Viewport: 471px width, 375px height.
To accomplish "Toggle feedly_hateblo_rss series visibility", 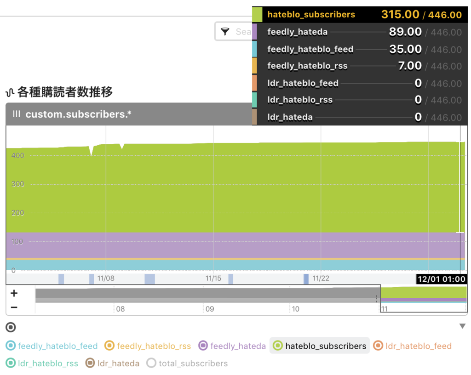I will (148, 346).
